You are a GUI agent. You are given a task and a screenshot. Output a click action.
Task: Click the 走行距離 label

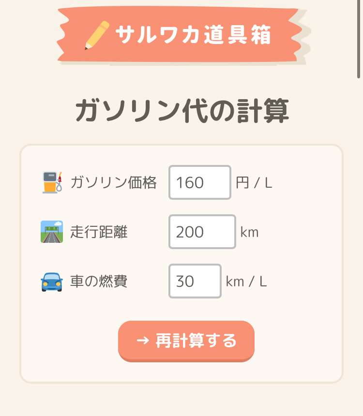point(99,232)
